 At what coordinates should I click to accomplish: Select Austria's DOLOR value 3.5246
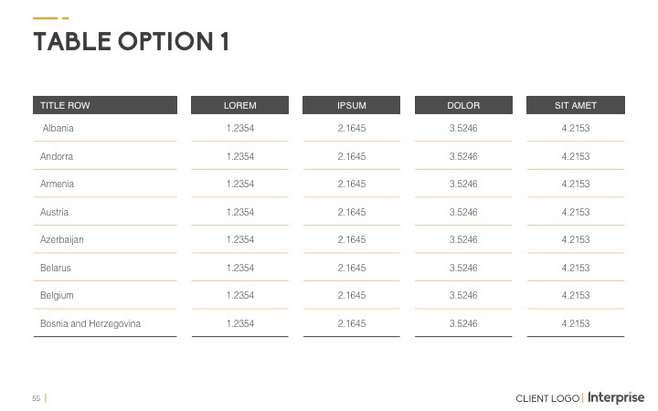(463, 213)
